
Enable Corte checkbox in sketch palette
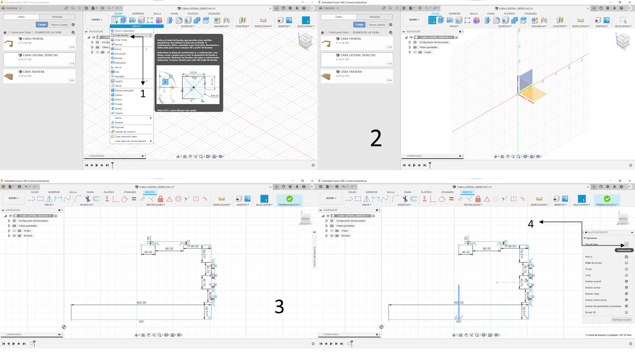click(x=627, y=275)
